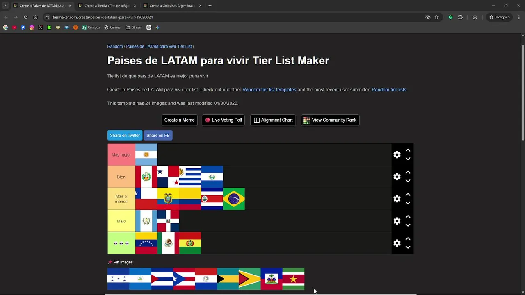The image size is (525, 295).
Task: Open settings gear for Bien tier
Action: (397, 177)
